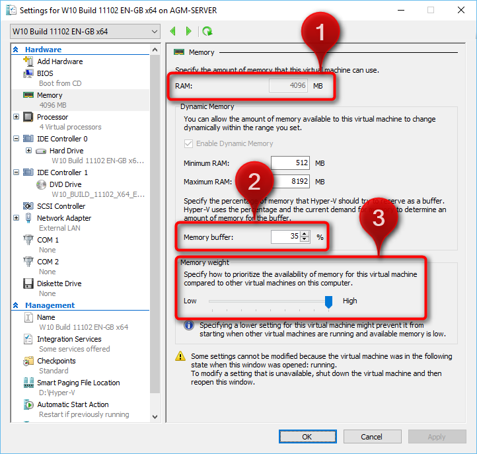Click the tree scrollbar up arrow
The width and height of the screenshot is (477, 454).
click(155, 50)
